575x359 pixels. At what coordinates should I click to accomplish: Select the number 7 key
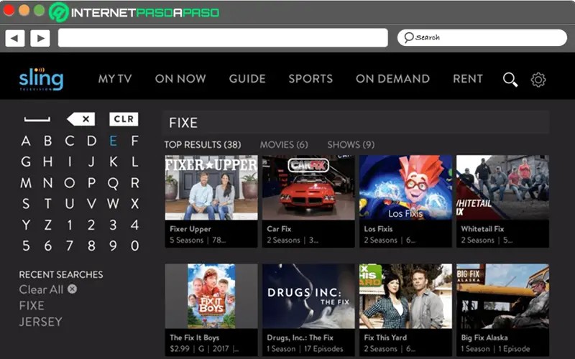pyautogui.click(x=70, y=246)
